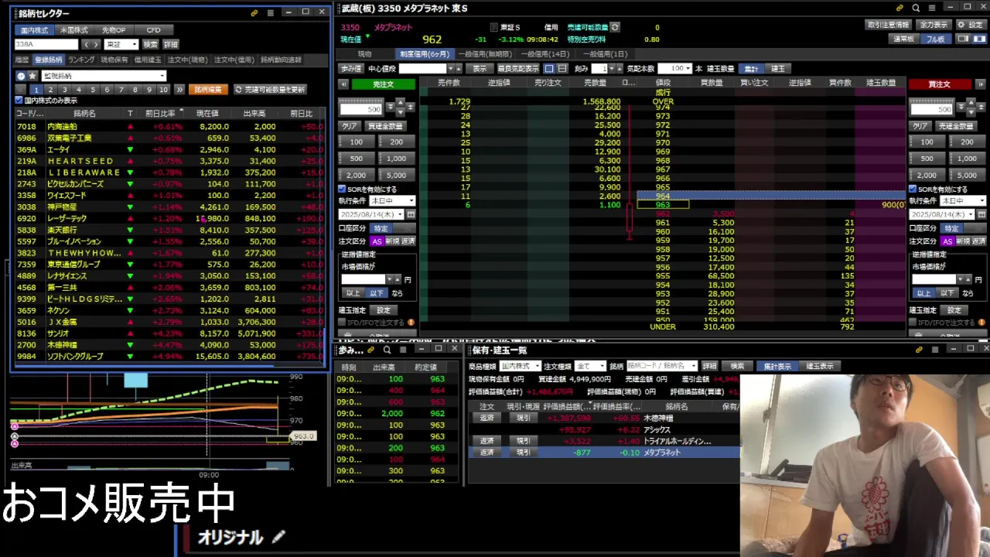The width and height of the screenshot is (990, 557).
Task: Click the refresh icon next to 売建可能数量
Action: tap(615, 27)
